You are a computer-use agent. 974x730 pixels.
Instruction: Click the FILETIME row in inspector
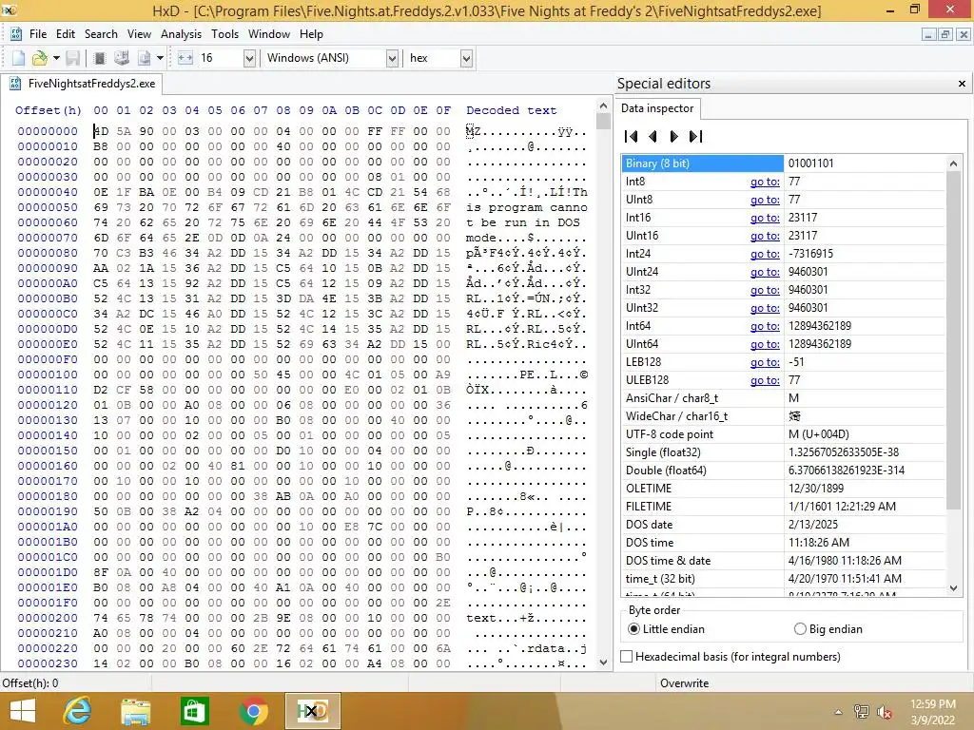click(784, 506)
